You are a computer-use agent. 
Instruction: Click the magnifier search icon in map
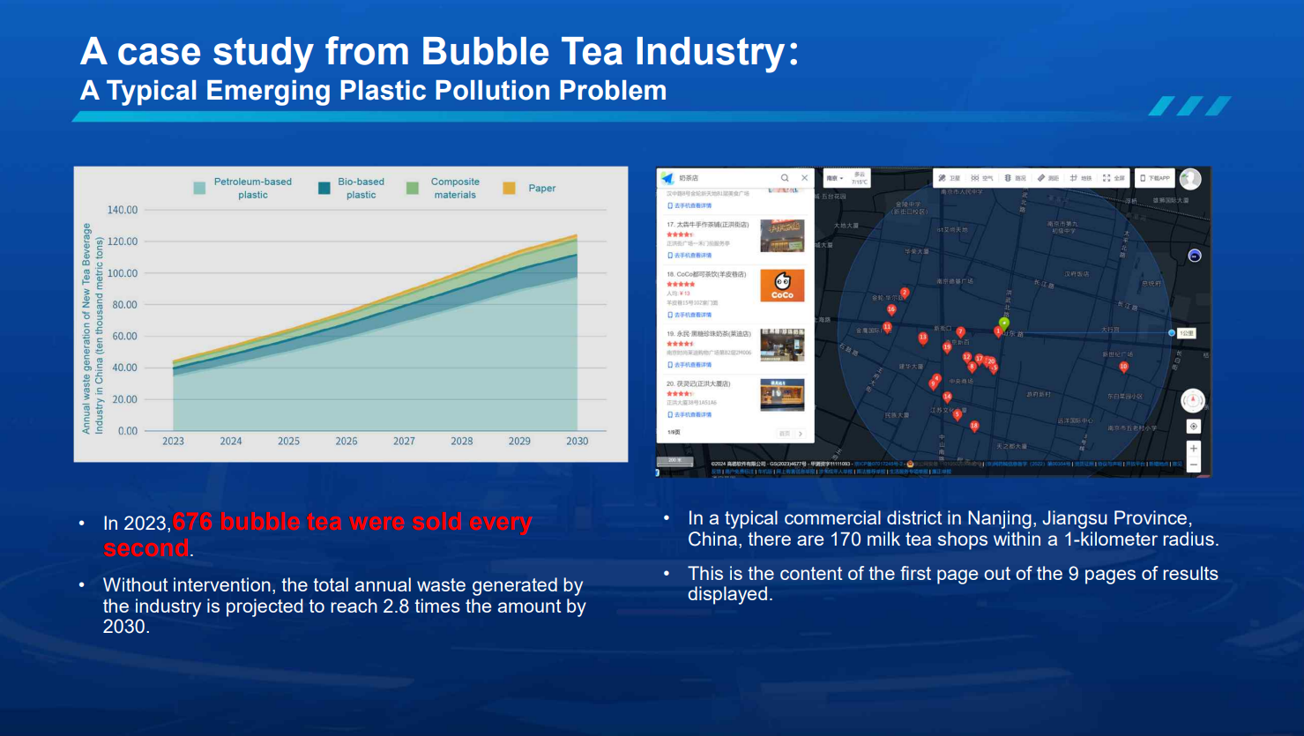(785, 178)
